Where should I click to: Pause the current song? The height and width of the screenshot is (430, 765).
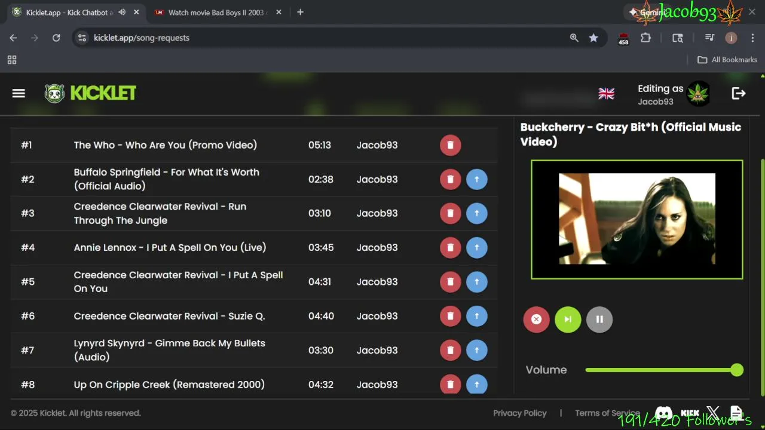599,320
